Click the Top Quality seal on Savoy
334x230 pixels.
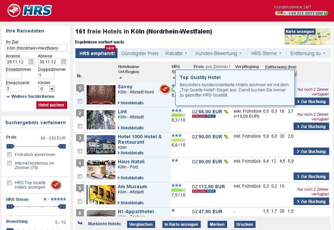(x=165, y=89)
